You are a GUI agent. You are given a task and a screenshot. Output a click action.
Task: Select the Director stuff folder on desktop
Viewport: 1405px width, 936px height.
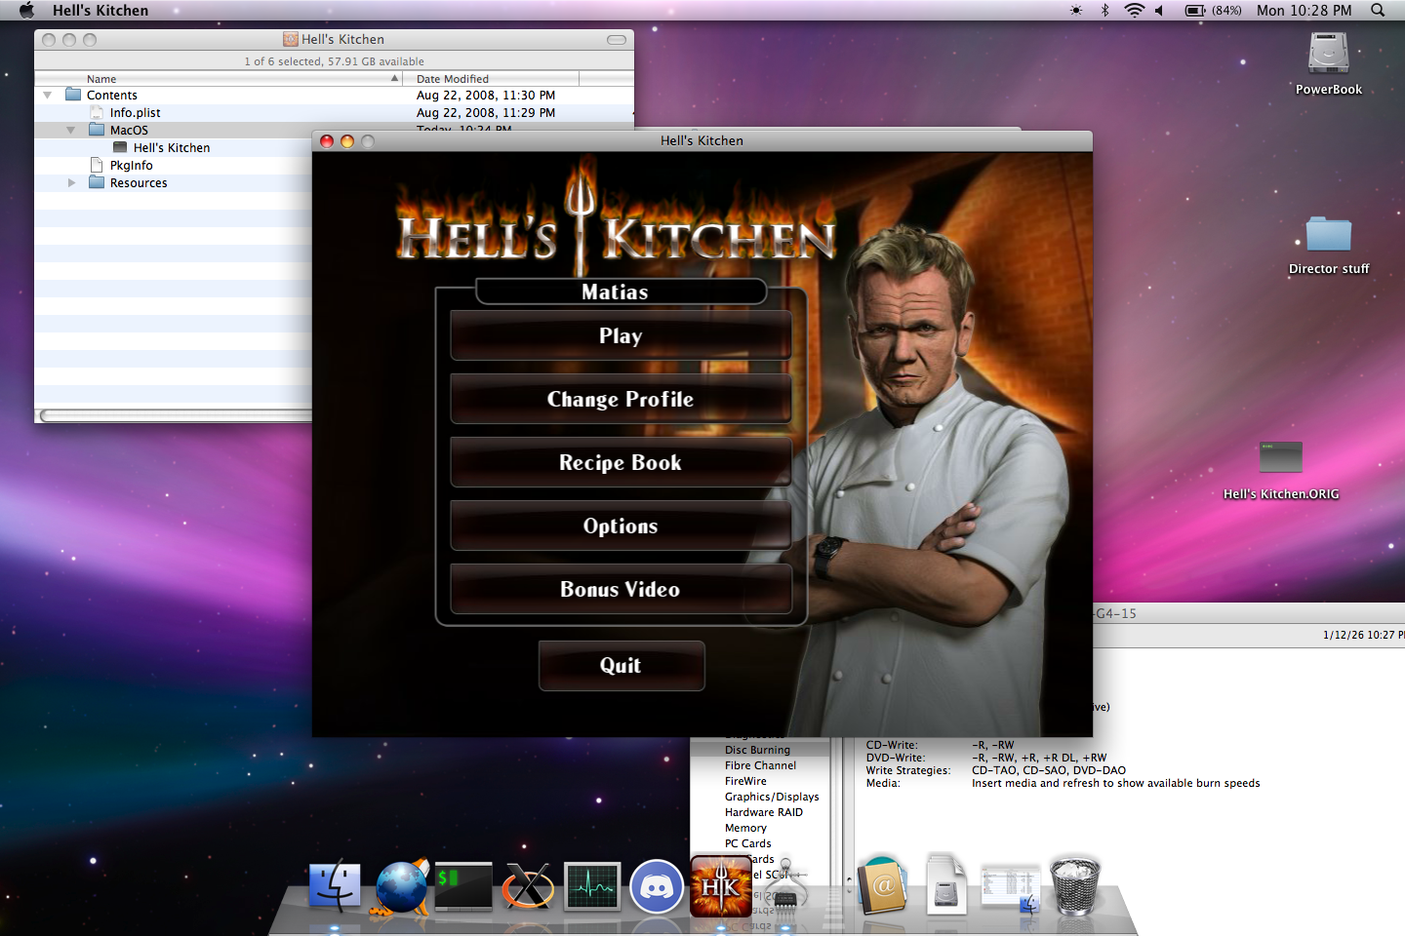(1329, 235)
